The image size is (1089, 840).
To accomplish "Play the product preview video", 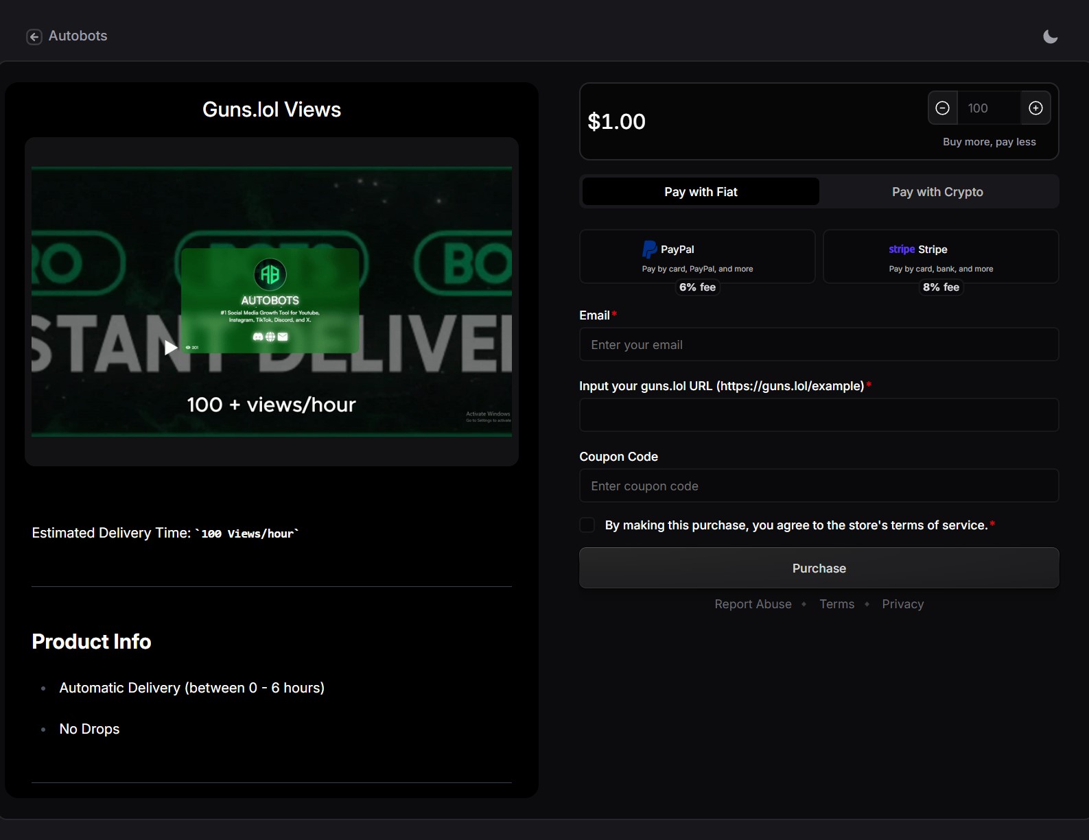I will click(x=171, y=348).
